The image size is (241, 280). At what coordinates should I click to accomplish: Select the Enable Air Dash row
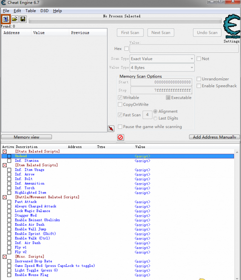coord(118,225)
